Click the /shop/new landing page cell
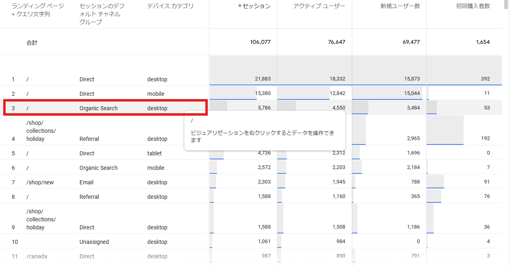 point(40,182)
